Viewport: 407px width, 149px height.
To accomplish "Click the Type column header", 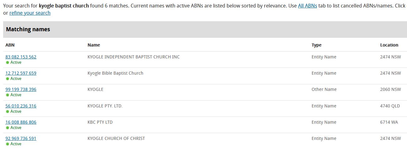I will pos(316,45).
